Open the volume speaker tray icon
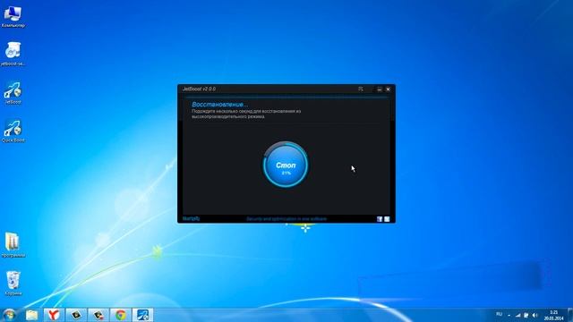The image size is (573, 322). (x=535, y=315)
